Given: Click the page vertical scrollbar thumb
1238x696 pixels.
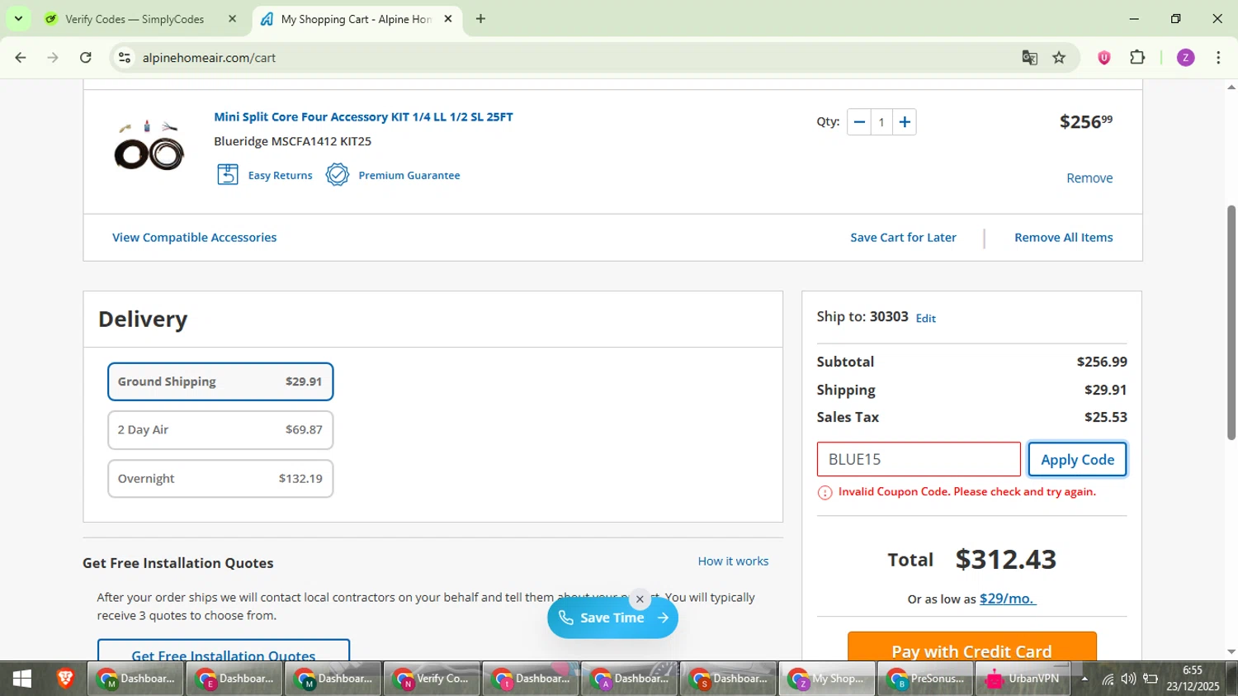Looking at the screenshot, I should point(1231,322).
